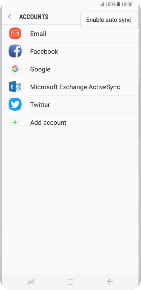Tap the green plus icon

(x=15, y=122)
